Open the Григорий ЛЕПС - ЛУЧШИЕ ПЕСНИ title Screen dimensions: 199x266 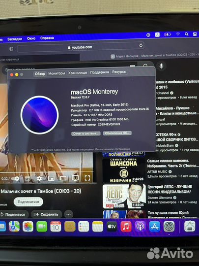(x=170, y=189)
